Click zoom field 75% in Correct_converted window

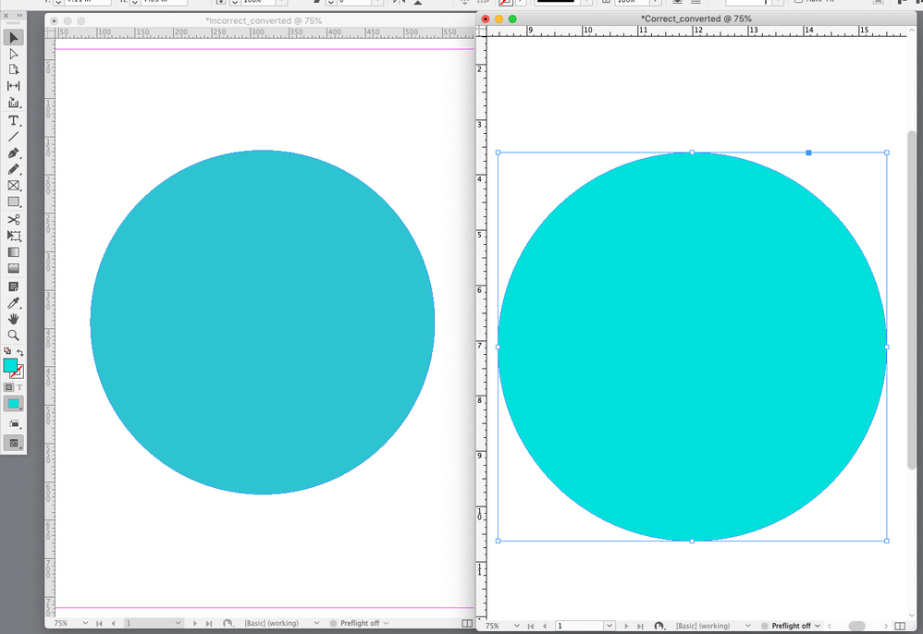point(493,626)
